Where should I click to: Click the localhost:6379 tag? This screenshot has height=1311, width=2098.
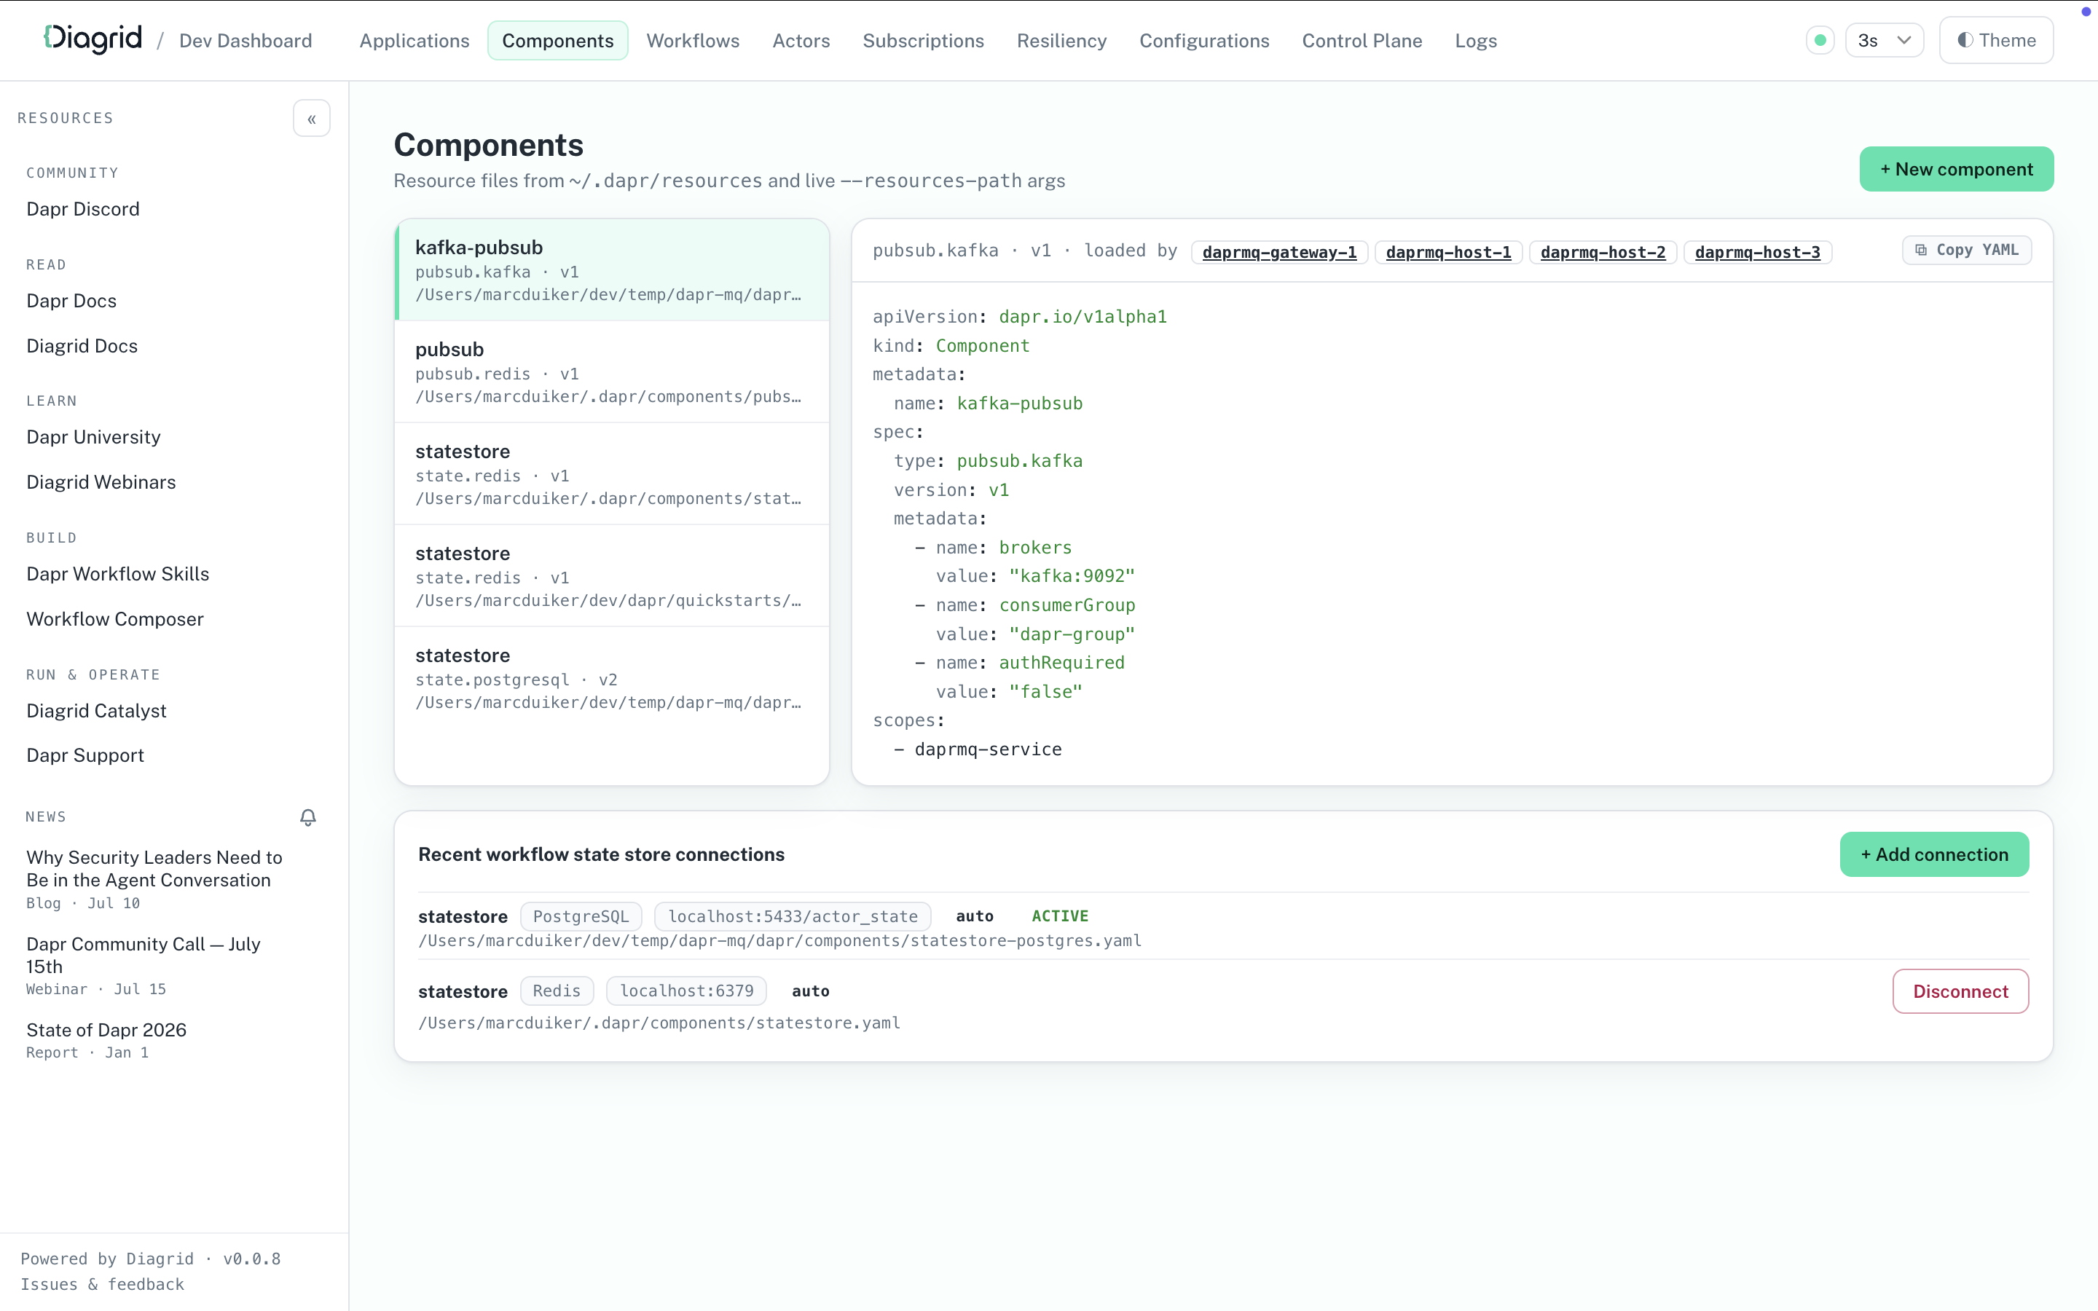[687, 991]
